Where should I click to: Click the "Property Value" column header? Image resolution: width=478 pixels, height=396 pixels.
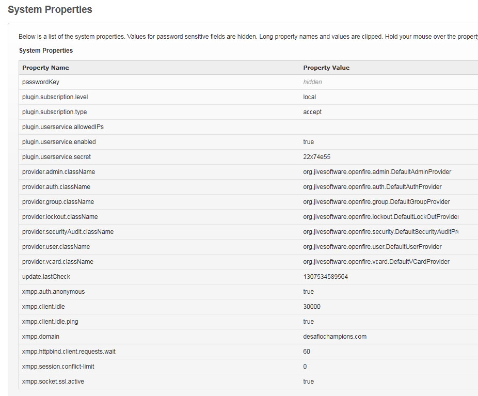pos(326,68)
